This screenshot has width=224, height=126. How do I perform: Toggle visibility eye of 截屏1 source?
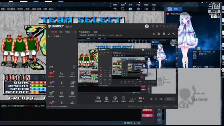click(48, 36)
